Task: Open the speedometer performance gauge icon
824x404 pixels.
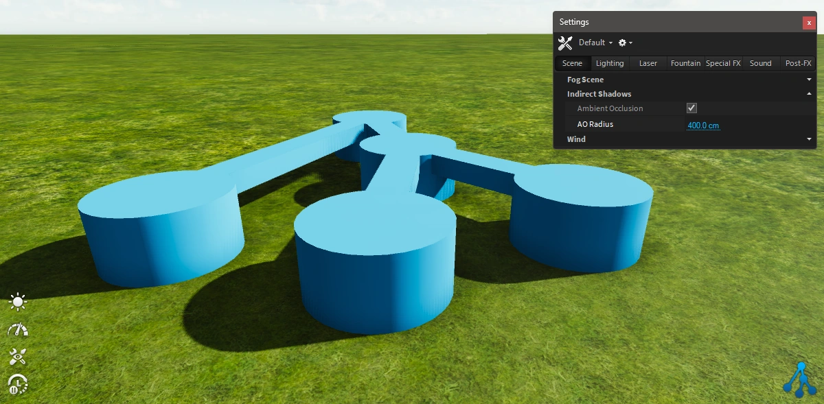Action: point(18,330)
